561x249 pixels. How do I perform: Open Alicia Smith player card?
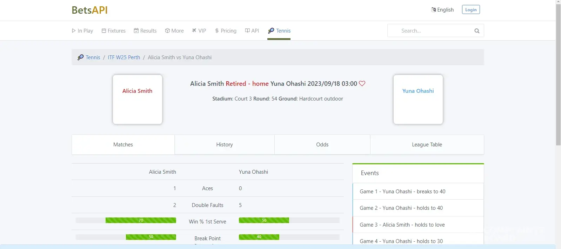[x=137, y=99]
